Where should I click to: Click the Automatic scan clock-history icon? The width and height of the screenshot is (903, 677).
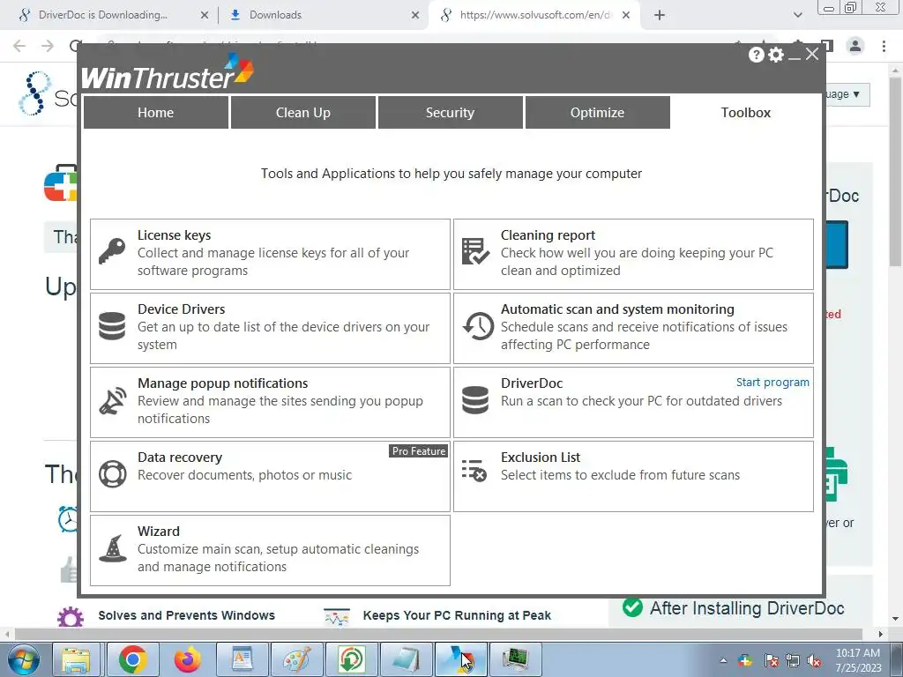(478, 326)
